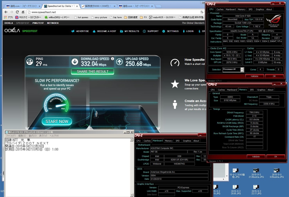Click the upload speed arrow icon
Screen dimensions: 289x197
click(119, 62)
